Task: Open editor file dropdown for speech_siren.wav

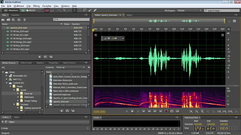Action: point(120,15)
